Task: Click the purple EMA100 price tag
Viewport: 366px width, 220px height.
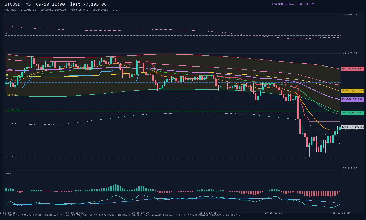Action: point(353,100)
